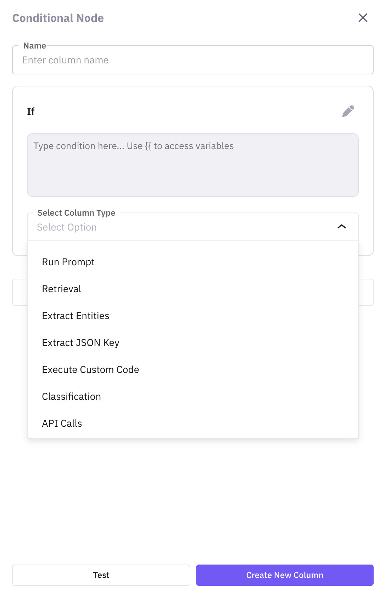Click the Select Column Type label
Viewport: 380px width, 595px height.
point(76,213)
